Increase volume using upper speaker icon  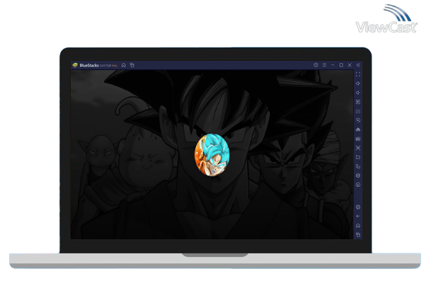(358, 84)
